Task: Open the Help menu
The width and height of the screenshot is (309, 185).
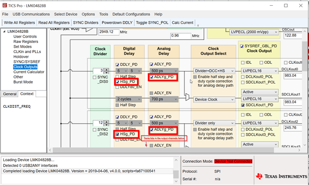Action: click(158, 14)
